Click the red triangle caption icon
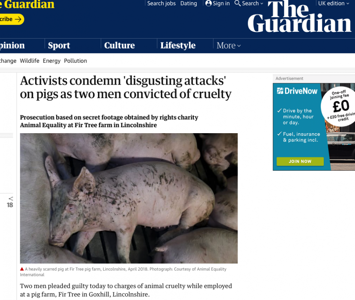 [22, 269]
